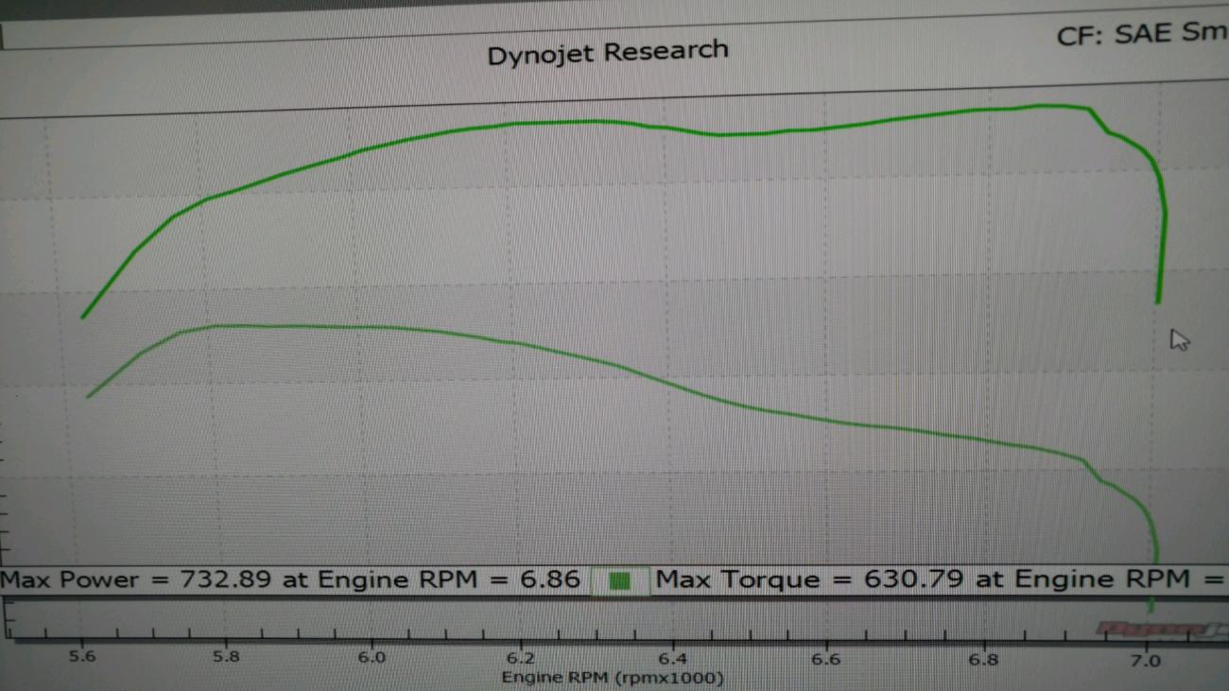Click the 6.6 tick on RPM axis
The width and height of the screenshot is (1229, 691).
pyautogui.click(x=827, y=659)
